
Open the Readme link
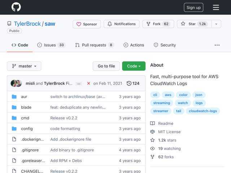pos(162,123)
